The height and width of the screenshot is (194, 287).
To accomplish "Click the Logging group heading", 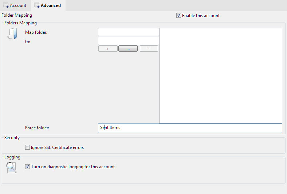I will click(12, 157).
